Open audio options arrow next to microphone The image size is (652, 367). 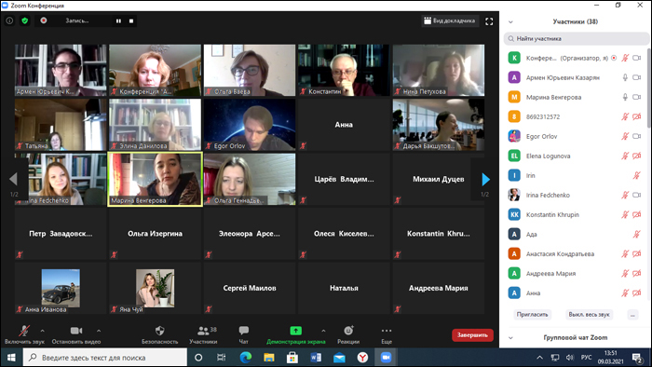pos(43,331)
